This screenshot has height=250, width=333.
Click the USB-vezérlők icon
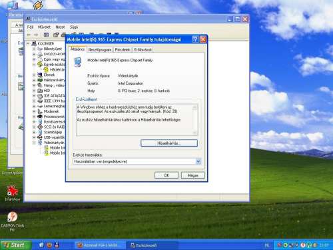click(x=40, y=137)
